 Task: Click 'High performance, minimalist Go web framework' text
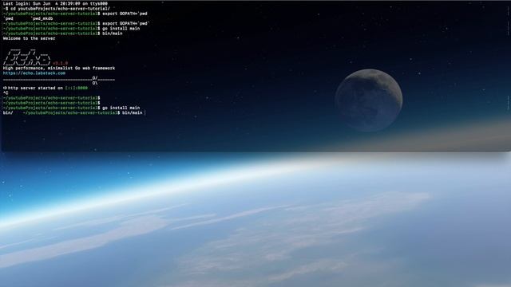(59, 69)
